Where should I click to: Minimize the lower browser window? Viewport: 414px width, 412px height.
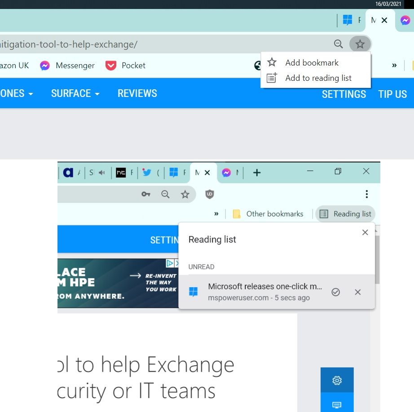pos(310,171)
